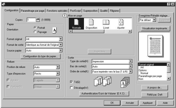This screenshot has height=108, width=176.
Task: Open Authentification/Suivi de Volume (E.K.C)
Action: point(104,94)
